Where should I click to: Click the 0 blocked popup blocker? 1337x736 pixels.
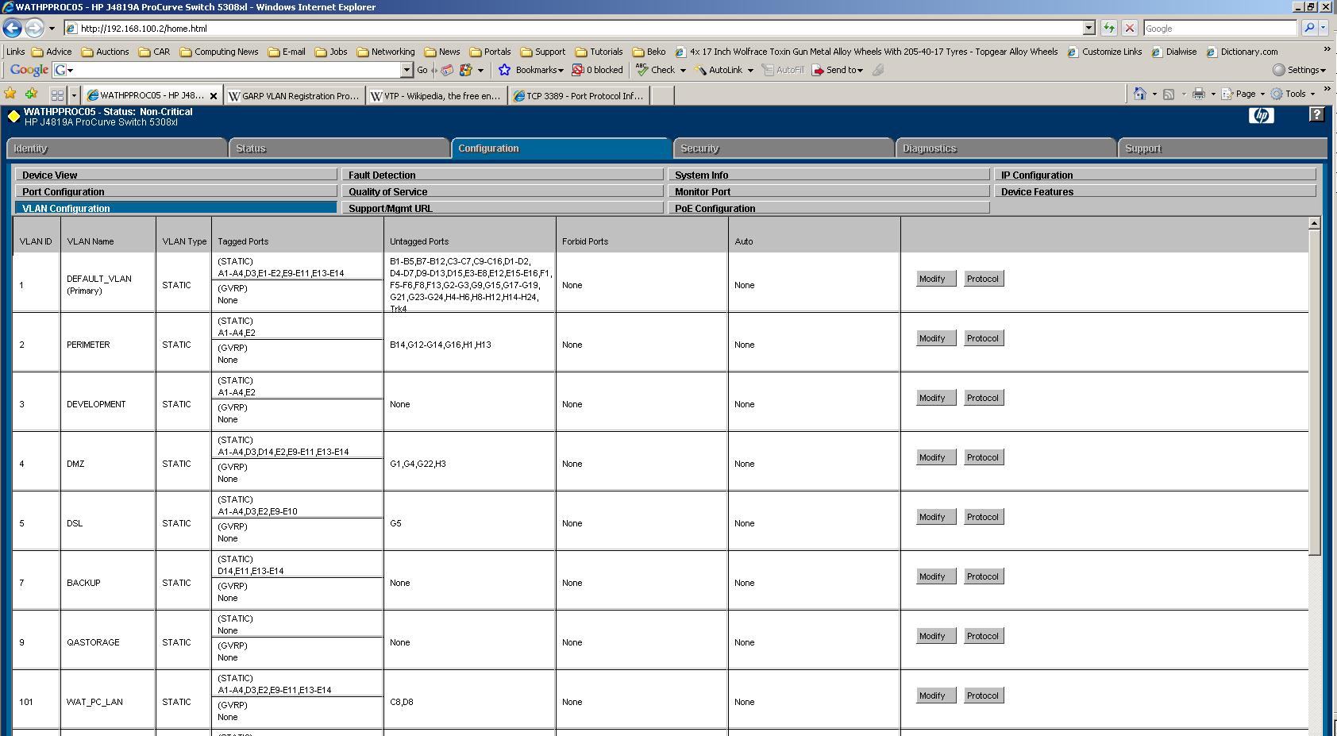598,70
